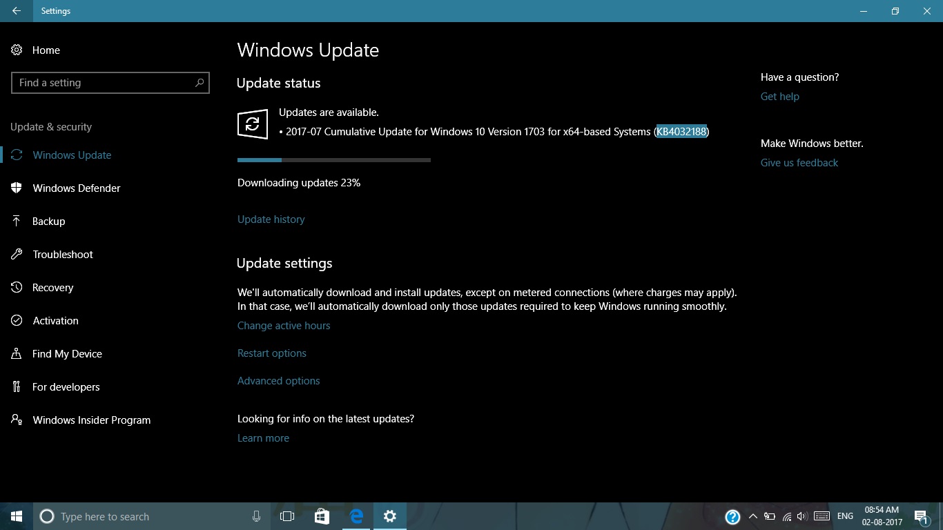Open Update history
Viewport: 943px width, 530px height.
point(271,219)
